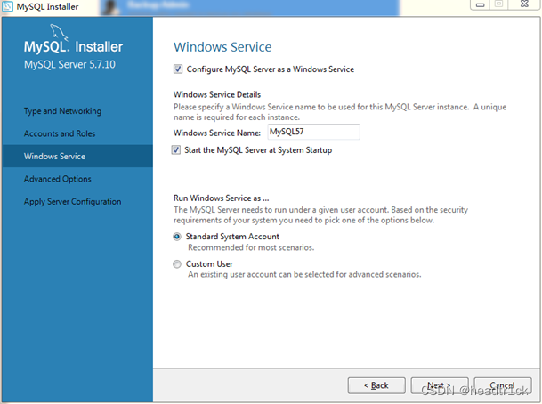Open the Accounts and Roles step

tap(60, 133)
